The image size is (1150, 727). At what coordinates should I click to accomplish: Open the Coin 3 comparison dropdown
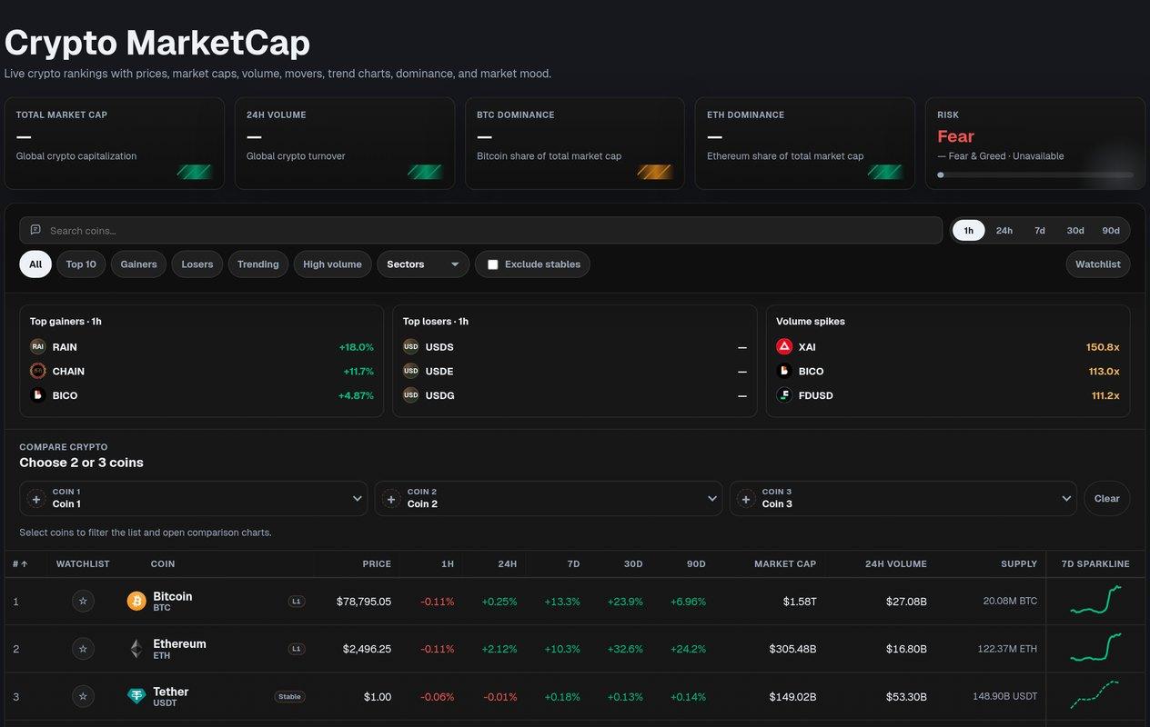[x=903, y=498]
